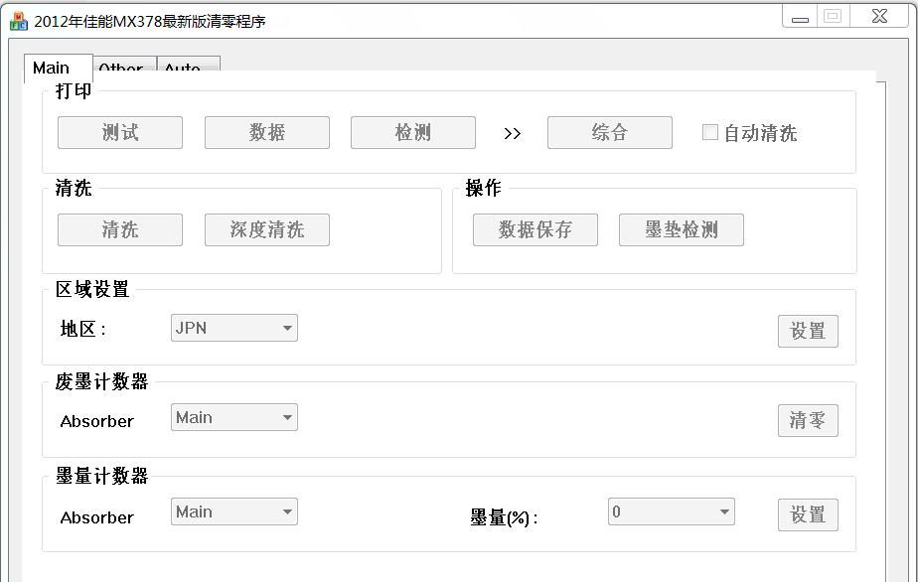Open the Auto tab

(x=189, y=65)
